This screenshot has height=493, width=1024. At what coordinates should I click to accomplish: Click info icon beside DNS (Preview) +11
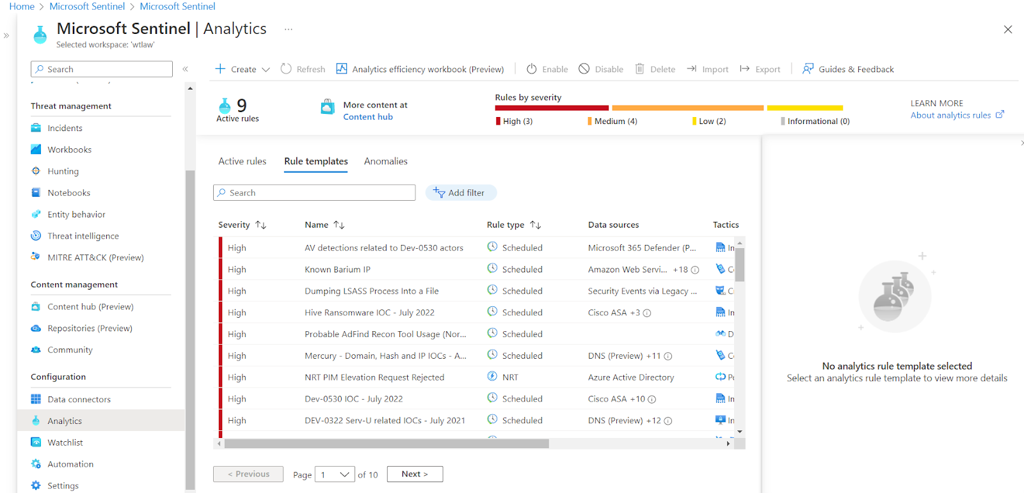pos(668,356)
